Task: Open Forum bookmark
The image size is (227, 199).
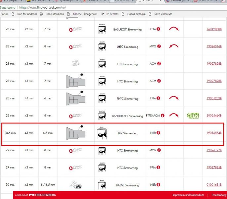Action: (4, 14)
